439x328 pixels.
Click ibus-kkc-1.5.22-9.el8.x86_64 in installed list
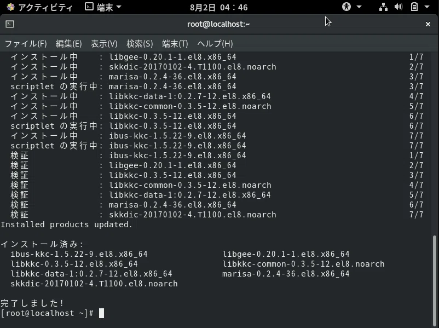point(79,254)
